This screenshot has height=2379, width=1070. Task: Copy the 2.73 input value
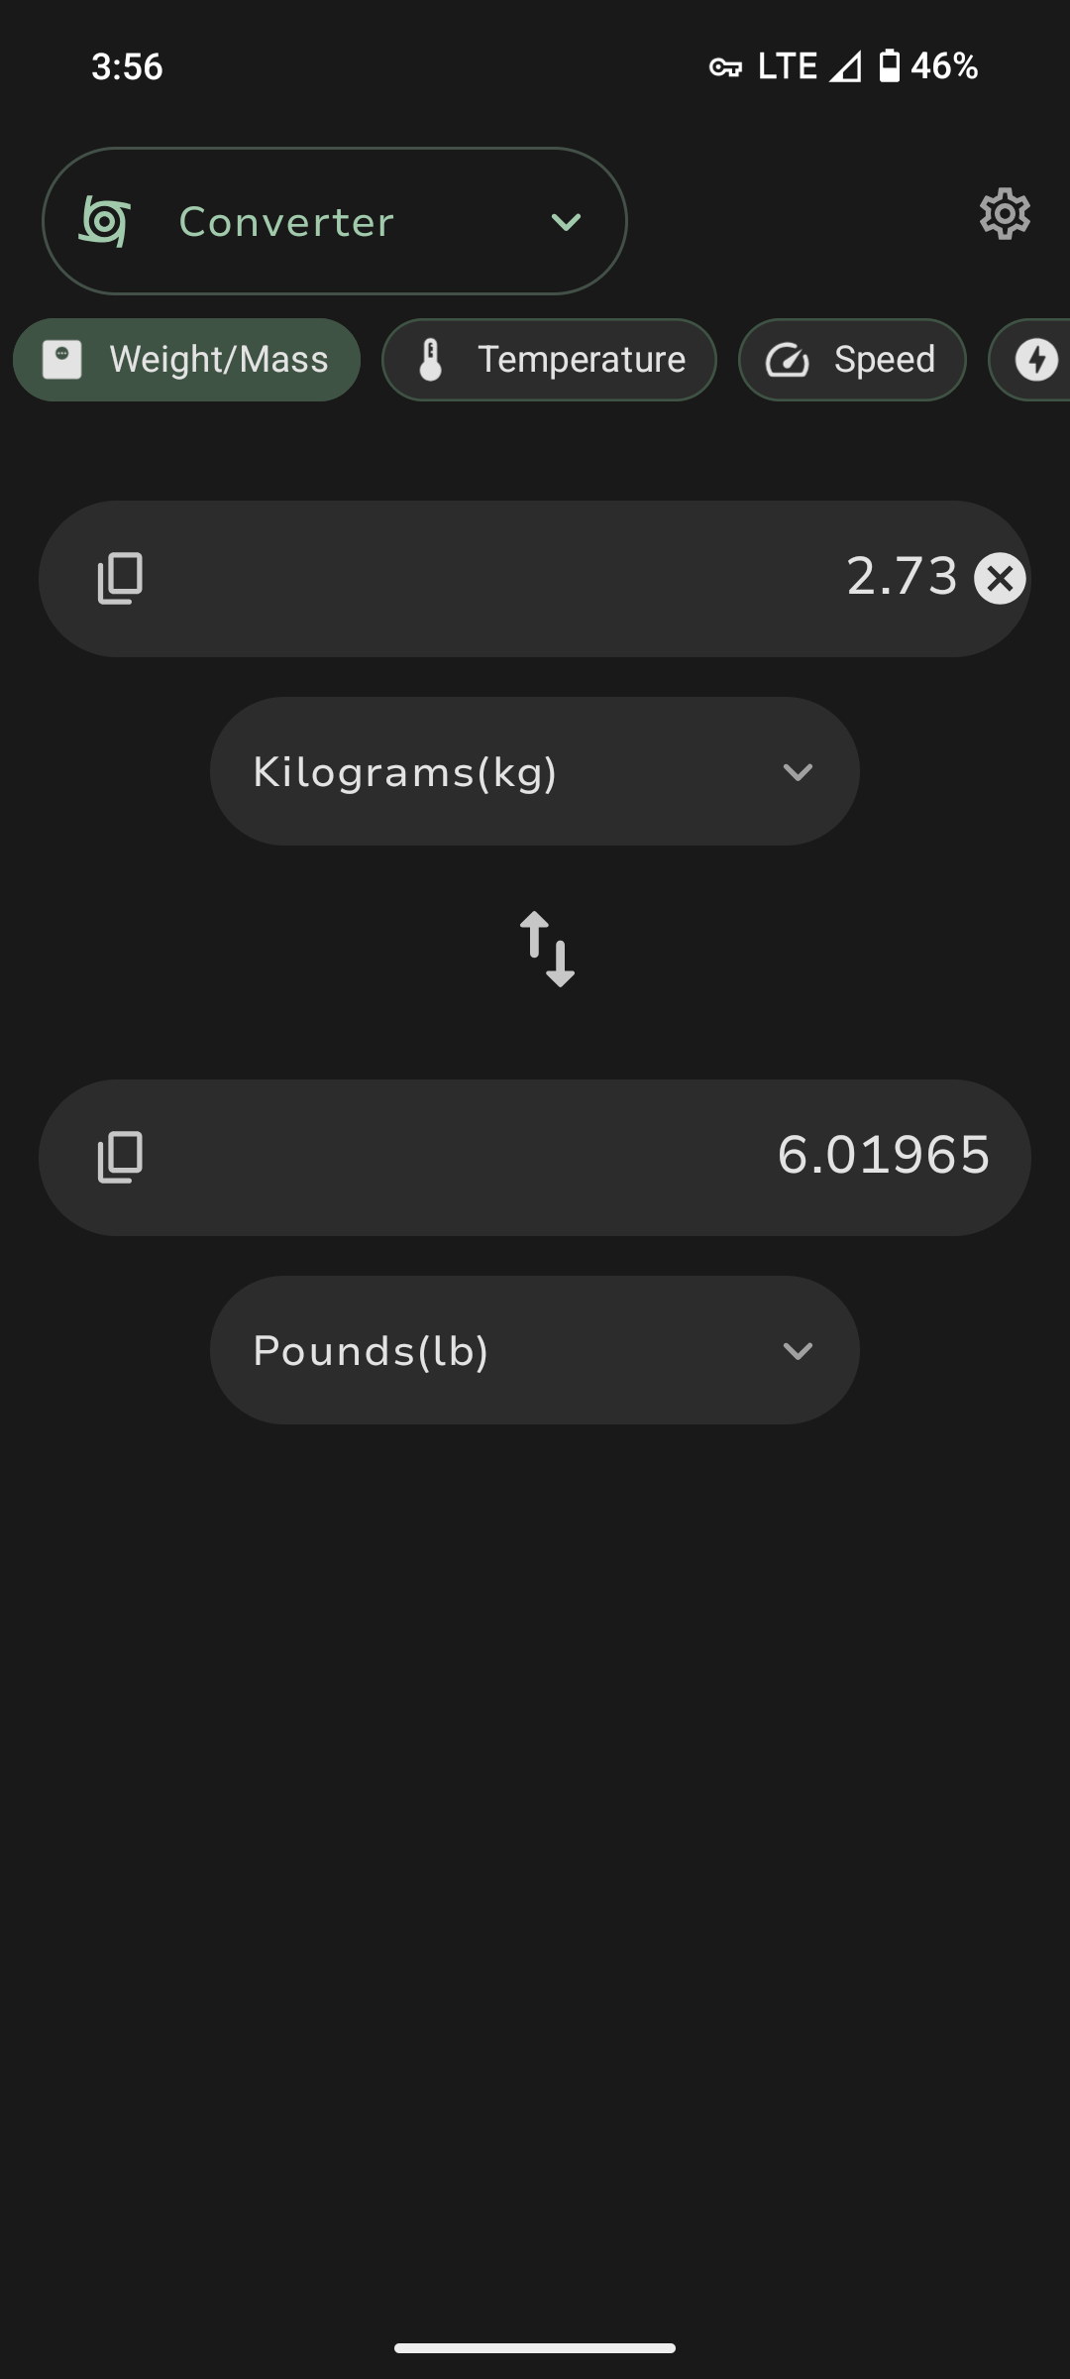[x=120, y=578]
